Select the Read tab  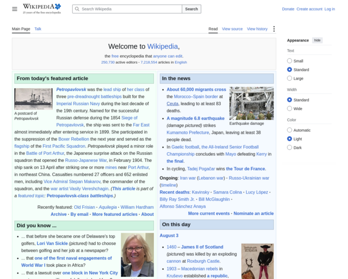tap(213, 29)
